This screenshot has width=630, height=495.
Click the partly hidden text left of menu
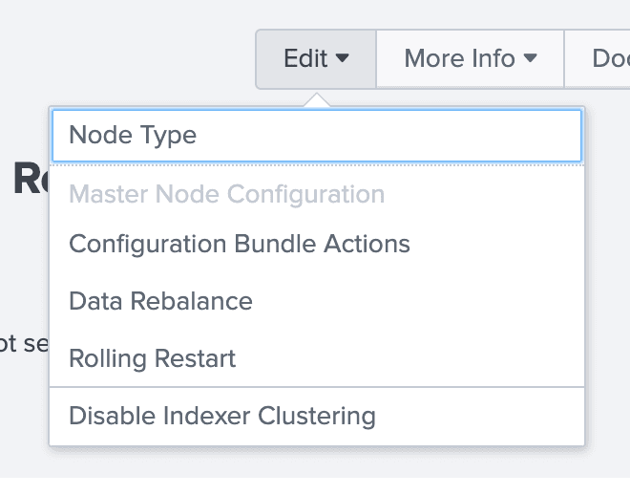pos(24,344)
